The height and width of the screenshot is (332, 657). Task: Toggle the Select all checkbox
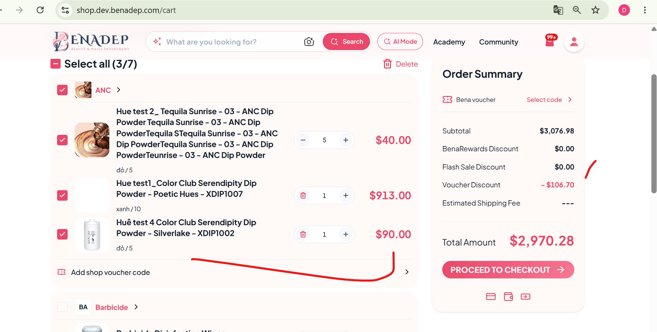(56, 64)
